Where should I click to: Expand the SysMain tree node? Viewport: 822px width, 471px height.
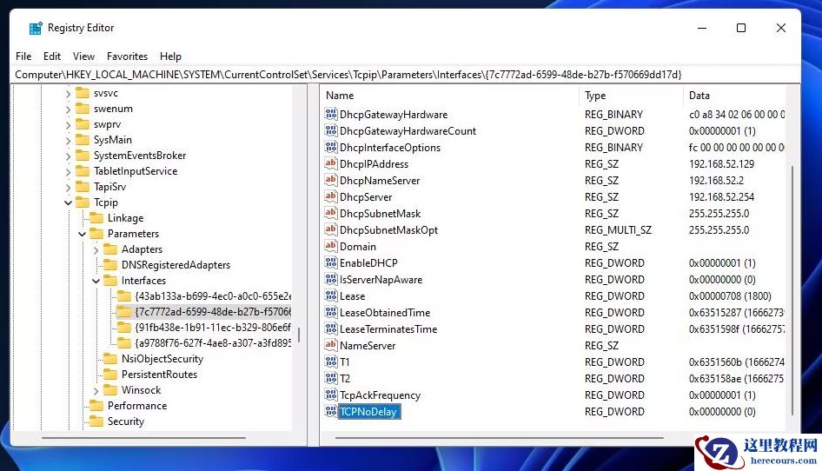click(68, 141)
